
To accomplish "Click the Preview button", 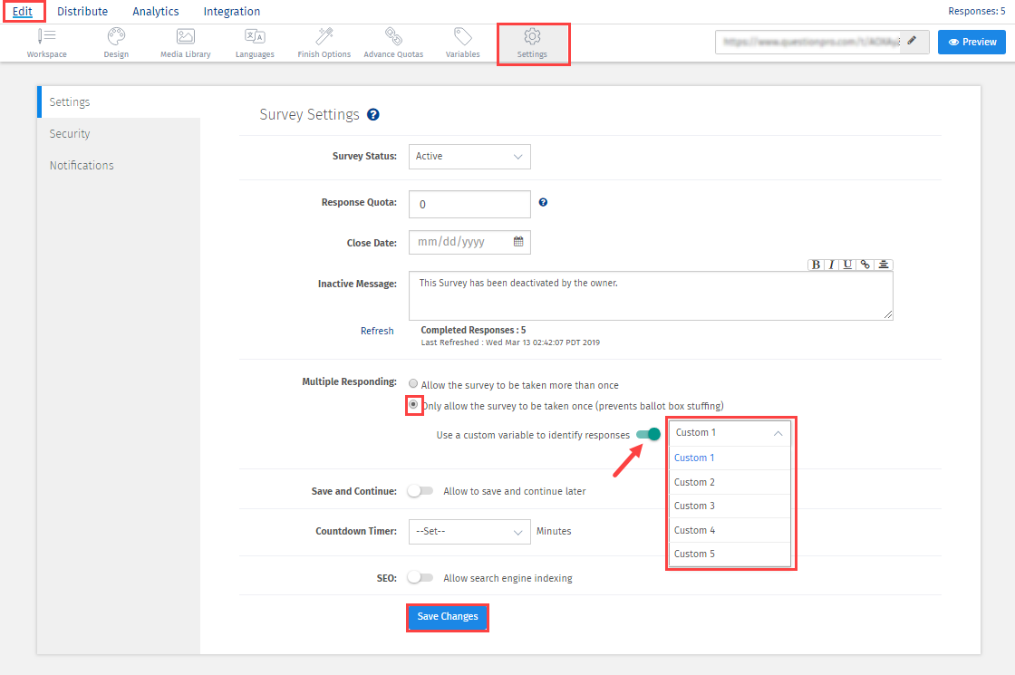I will click(x=971, y=42).
